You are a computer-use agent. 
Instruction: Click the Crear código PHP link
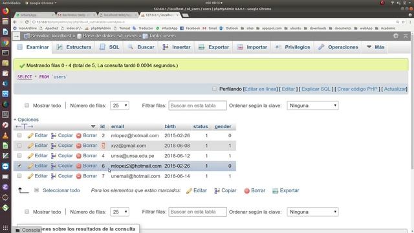coord(357,89)
